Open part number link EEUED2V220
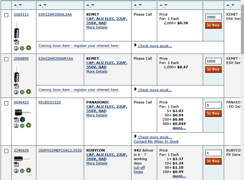Viewport: 244px width, 180px height. [50, 102]
